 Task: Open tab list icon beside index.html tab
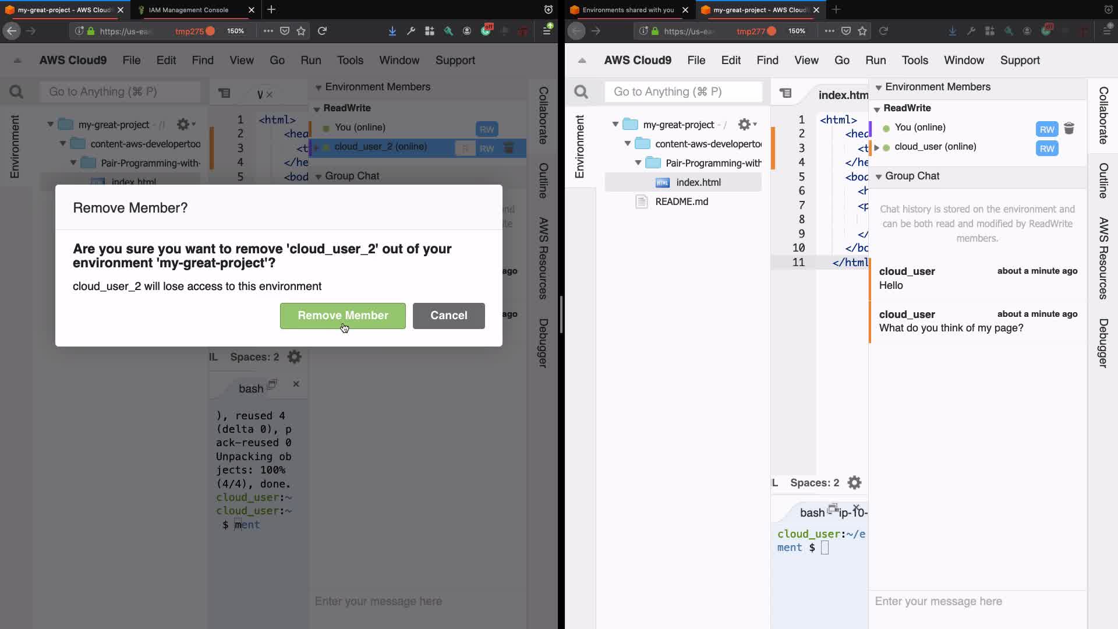[x=786, y=93]
